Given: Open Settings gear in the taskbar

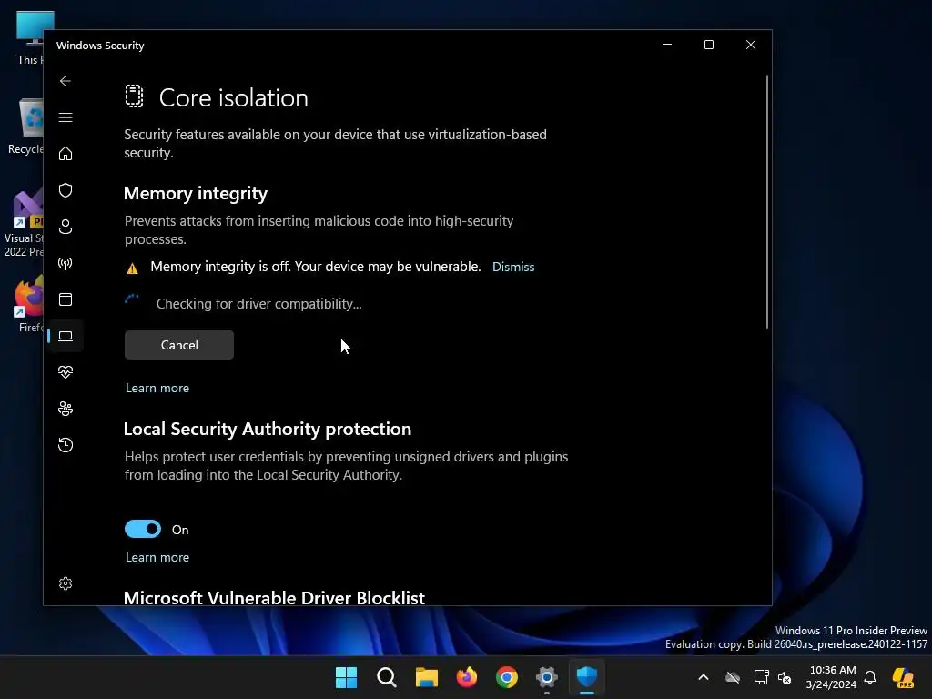Looking at the screenshot, I should pyautogui.click(x=547, y=677).
